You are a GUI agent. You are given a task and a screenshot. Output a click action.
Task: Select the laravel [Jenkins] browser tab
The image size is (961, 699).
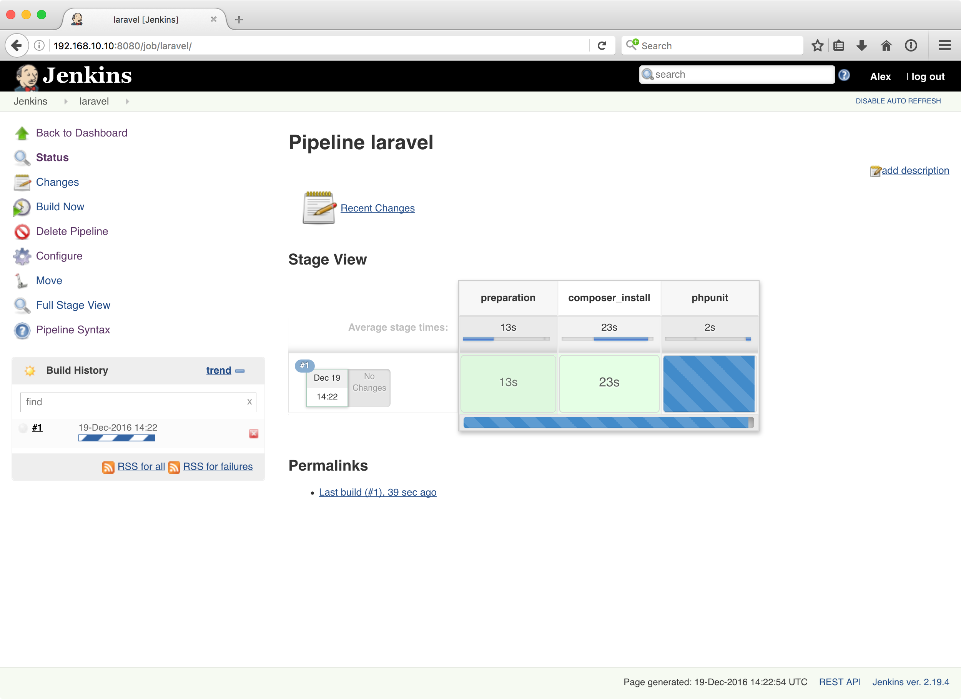point(145,20)
